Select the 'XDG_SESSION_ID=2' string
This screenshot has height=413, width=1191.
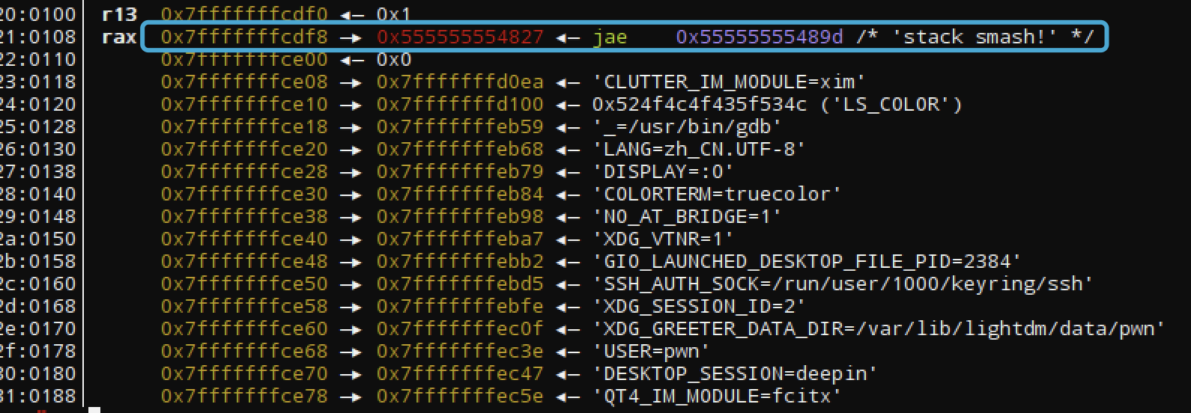700,306
